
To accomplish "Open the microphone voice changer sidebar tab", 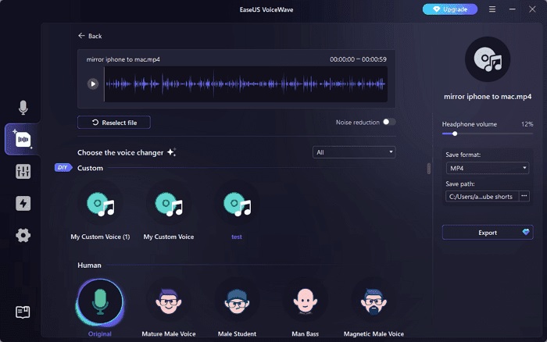I will tap(23, 108).
